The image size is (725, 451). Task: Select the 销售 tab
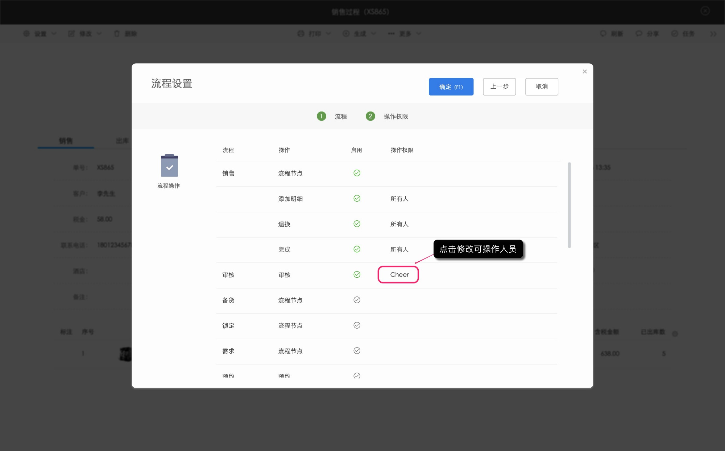pyautogui.click(x=66, y=141)
